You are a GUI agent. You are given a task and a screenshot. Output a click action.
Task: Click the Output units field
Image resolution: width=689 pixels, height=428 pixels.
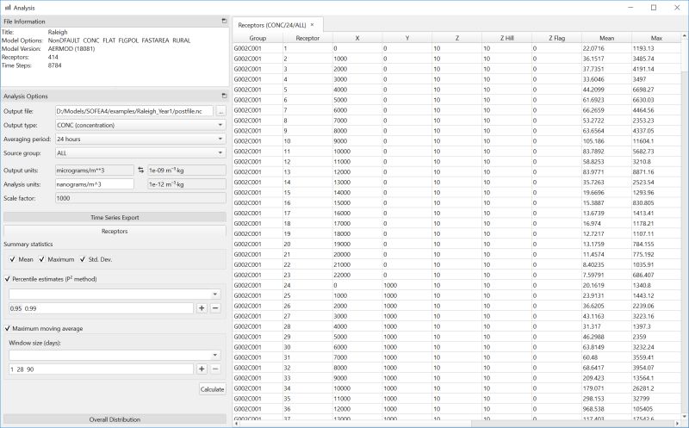pyautogui.click(x=95, y=170)
